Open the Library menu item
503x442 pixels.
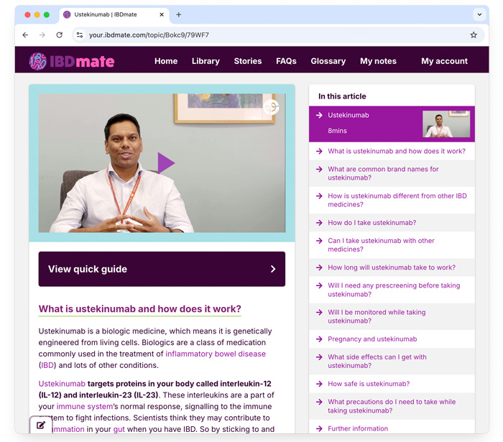[206, 61]
